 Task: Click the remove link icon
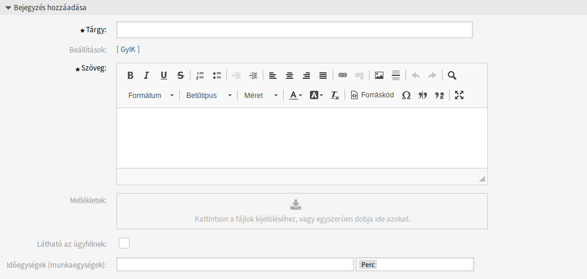coord(359,75)
